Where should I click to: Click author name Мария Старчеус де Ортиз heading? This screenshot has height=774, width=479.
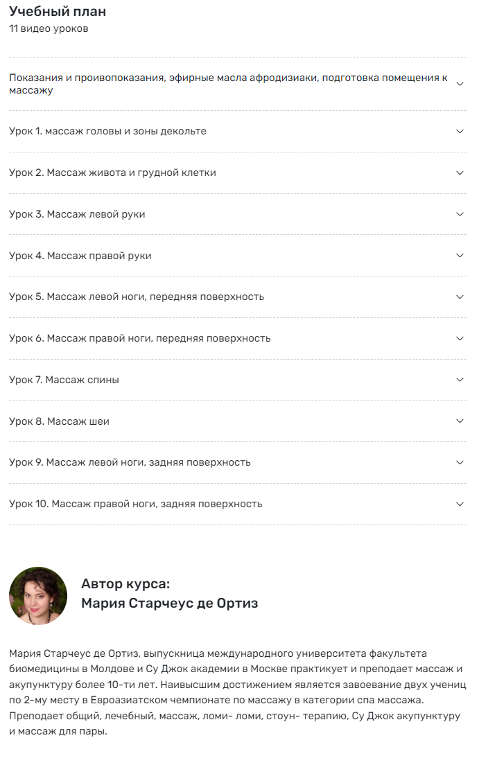coord(169,604)
